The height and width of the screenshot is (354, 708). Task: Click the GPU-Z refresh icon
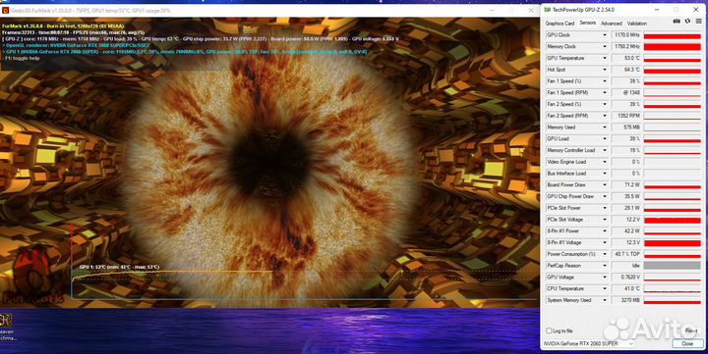[x=687, y=22]
